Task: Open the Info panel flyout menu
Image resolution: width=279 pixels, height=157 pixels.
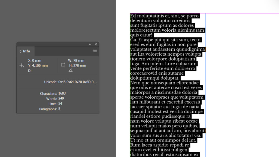Action: (x=95, y=51)
